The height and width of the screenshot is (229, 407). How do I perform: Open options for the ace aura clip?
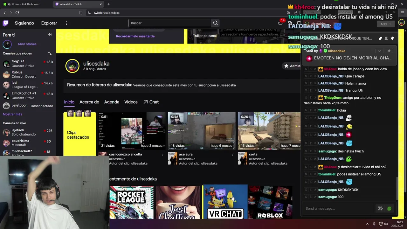232,154
